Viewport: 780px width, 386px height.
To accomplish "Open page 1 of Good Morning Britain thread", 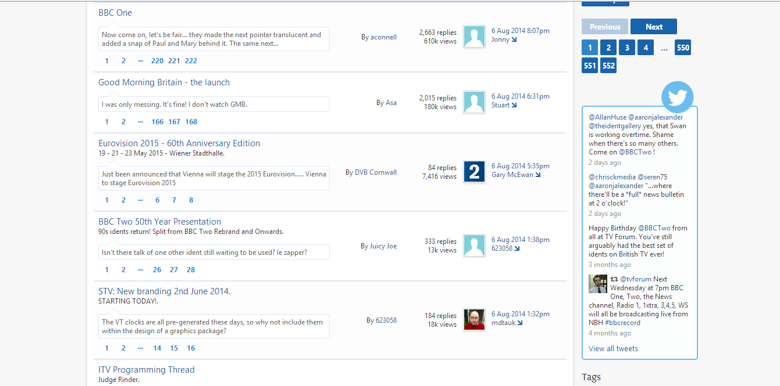I will pyautogui.click(x=106, y=122).
